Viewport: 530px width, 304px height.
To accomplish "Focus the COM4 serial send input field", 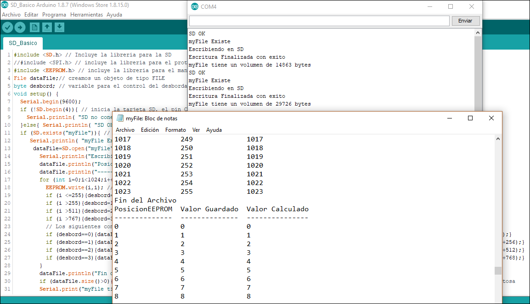I will pyautogui.click(x=319, y=21).
